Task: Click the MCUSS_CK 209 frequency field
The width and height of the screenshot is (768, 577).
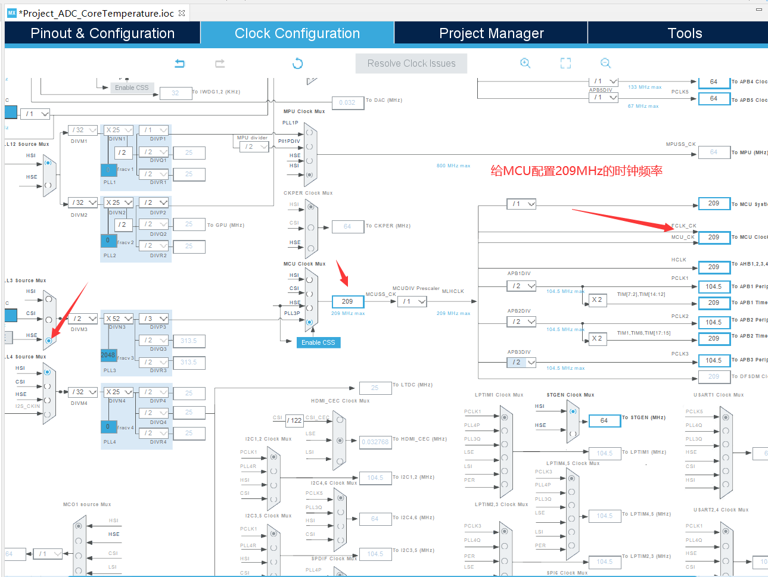Action: [x=347, y=302]
